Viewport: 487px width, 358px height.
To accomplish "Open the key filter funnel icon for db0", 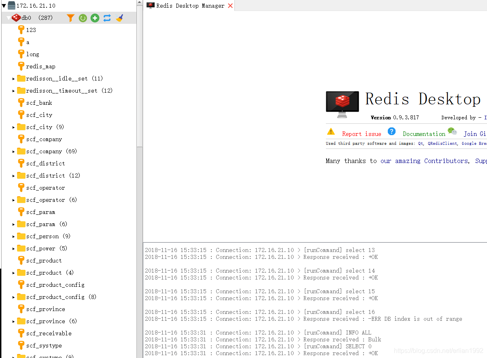I will pos(70,18).
